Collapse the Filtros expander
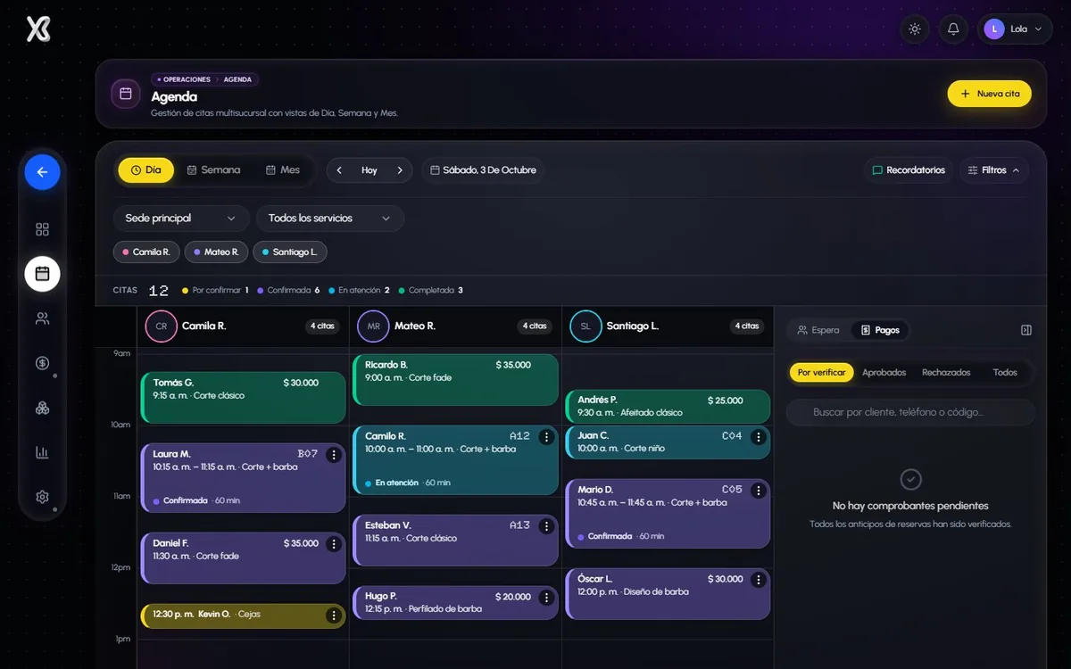The height and width of the screenshot is (669, 1071). point(994,170)
